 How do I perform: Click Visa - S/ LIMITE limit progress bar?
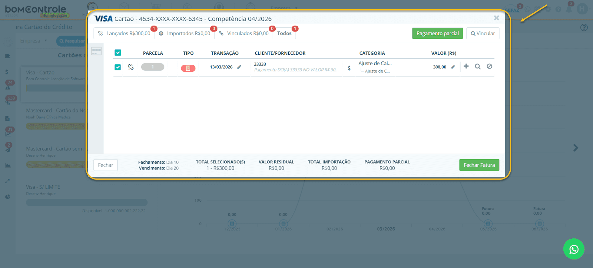(87, 202)
